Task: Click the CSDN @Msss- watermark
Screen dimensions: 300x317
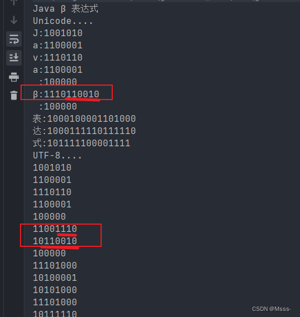Action: [x=271, y=309]
